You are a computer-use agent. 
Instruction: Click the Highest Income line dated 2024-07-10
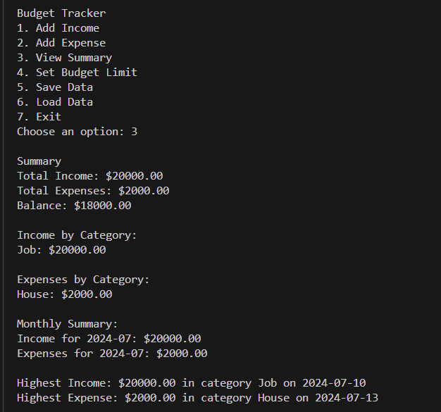click(x=191, y=383)
